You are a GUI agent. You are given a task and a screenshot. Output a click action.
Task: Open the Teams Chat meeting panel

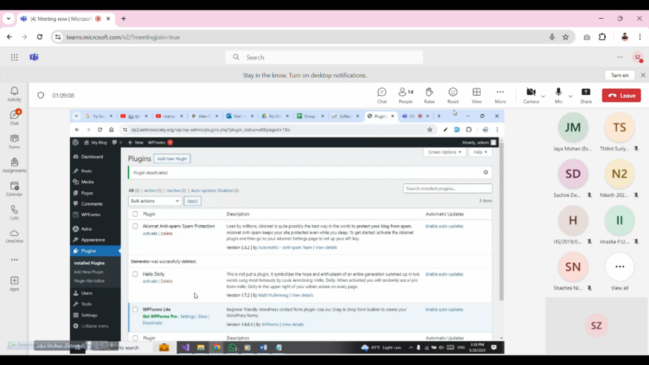click(382, 95)
